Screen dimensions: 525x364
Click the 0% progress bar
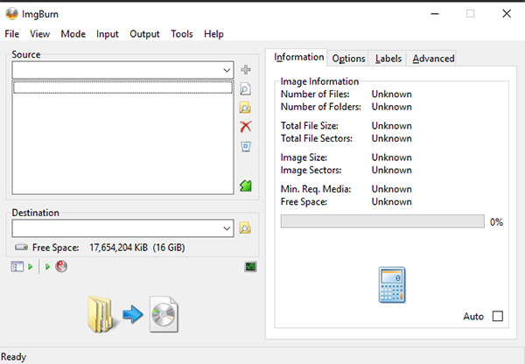click(382, 221)
